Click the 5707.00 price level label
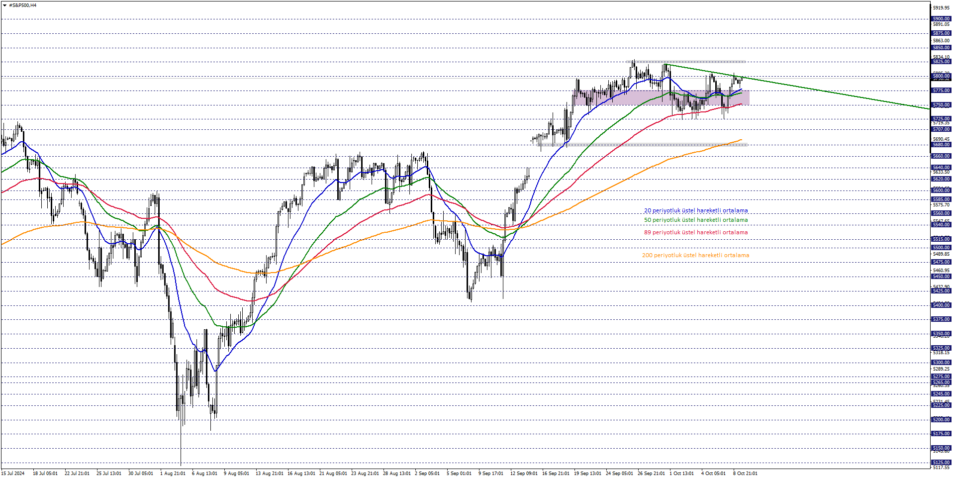Viewport: 953px width, 479px height. [x=941, y=129]
